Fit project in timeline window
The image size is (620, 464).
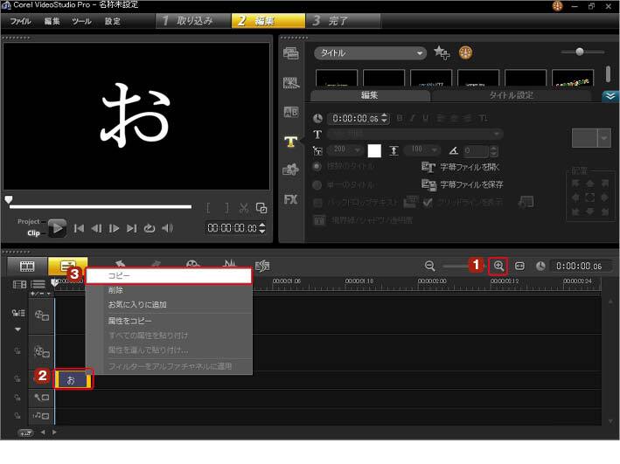tap(519, 266)
